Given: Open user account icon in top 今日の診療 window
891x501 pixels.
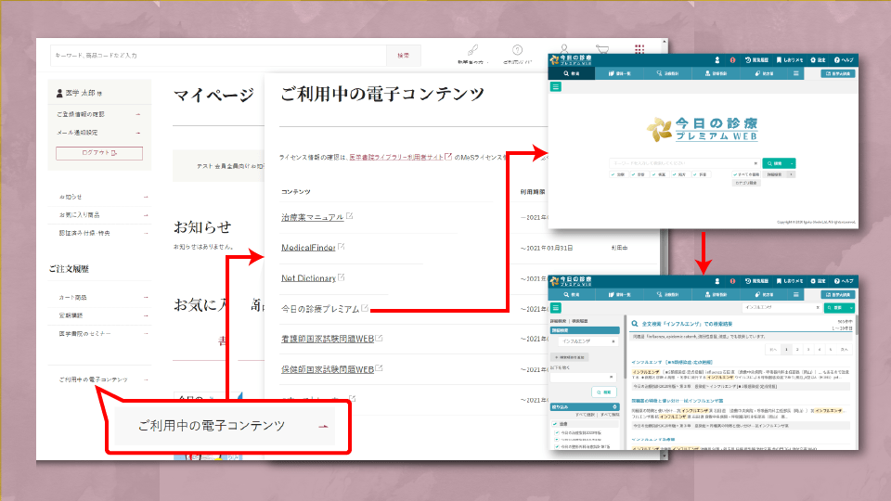Looking at the screenshot, I should click(717, 59).
